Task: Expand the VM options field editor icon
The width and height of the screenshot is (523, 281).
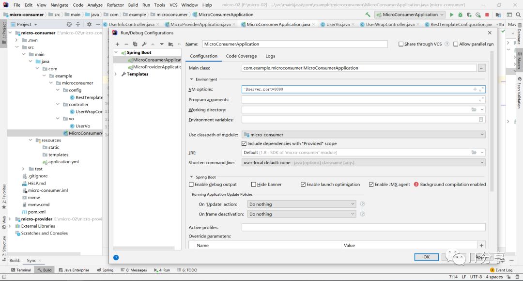Action: tap(481, 89)
